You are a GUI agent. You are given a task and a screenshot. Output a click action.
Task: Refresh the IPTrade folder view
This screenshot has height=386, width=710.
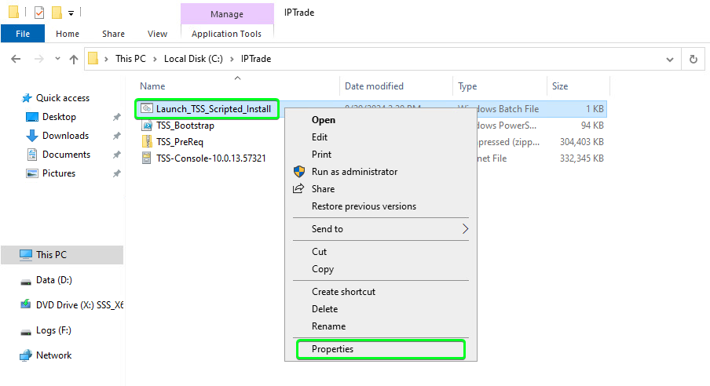pyautogui.click(x=694, y=59)
